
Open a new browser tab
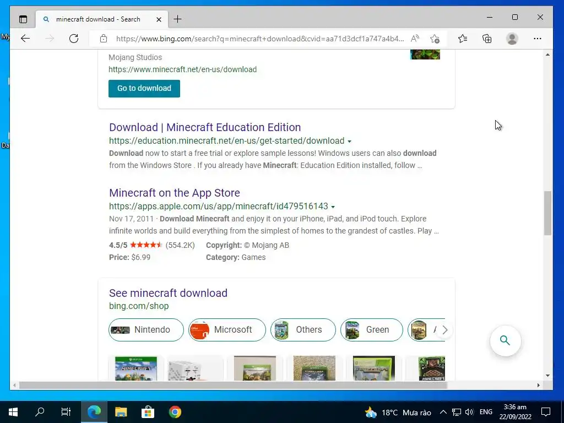[x=177, y=19]
